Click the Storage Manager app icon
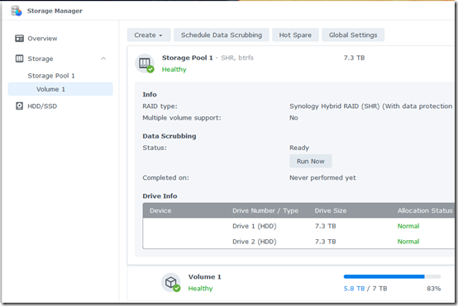The width and height of the screenshot is (458, 306). tap(17, 11)
